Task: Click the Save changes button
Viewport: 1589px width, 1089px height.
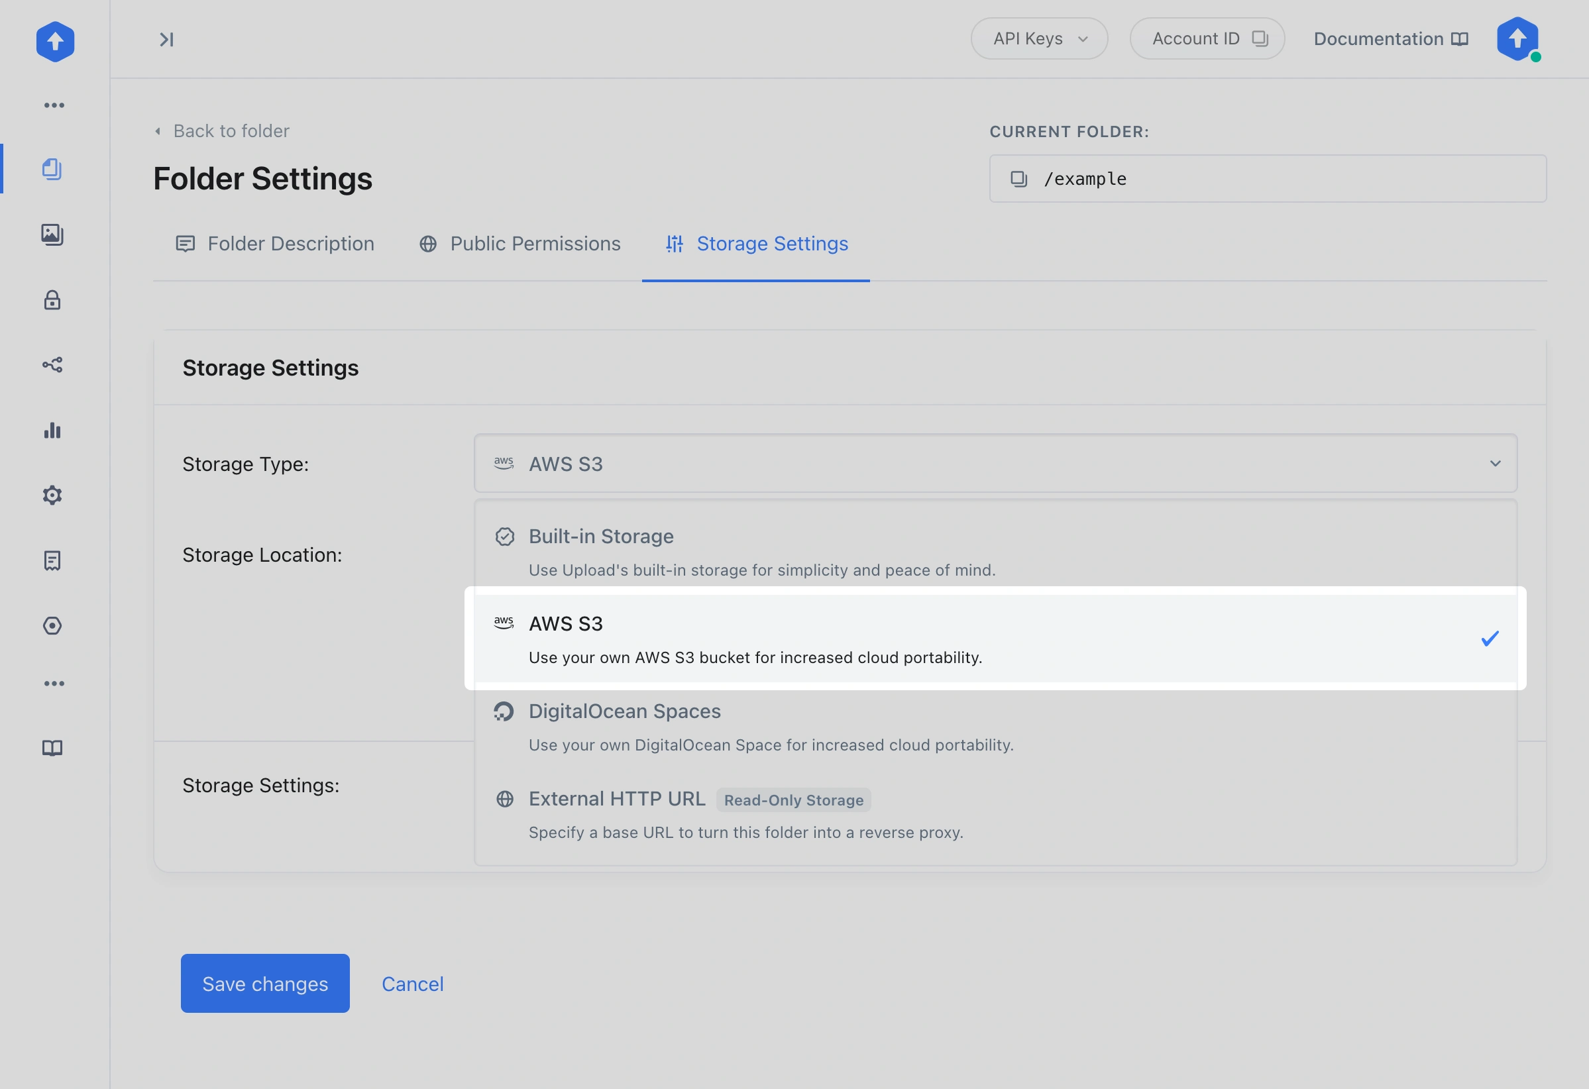Action: pyautogui.click(x=264, y=983)
